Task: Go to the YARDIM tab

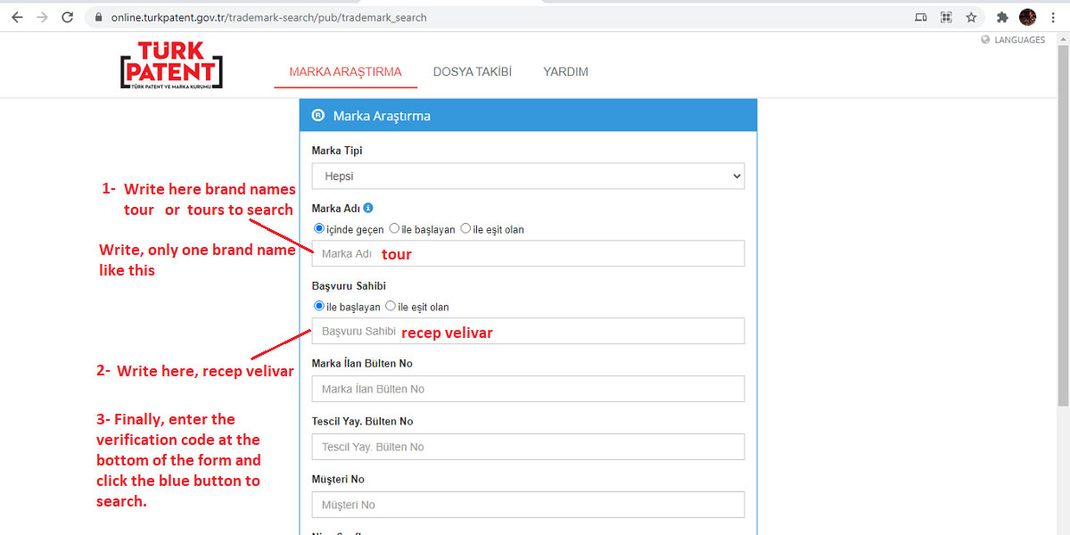Action: coord(565,72)
